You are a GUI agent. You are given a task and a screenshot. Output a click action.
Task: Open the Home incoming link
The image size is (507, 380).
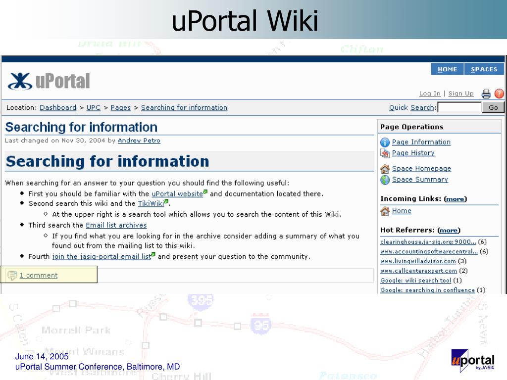click(402, 211)
